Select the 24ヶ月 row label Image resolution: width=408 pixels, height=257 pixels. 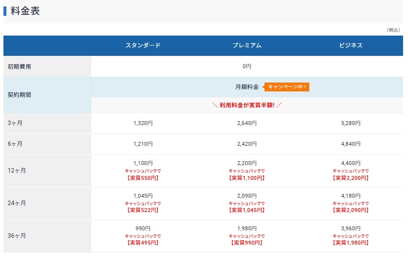coord(17,203)
